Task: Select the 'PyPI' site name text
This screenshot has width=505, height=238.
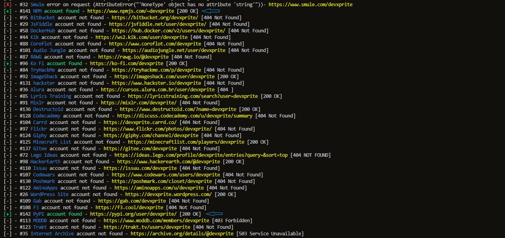Action: click(x=38, y=214)
